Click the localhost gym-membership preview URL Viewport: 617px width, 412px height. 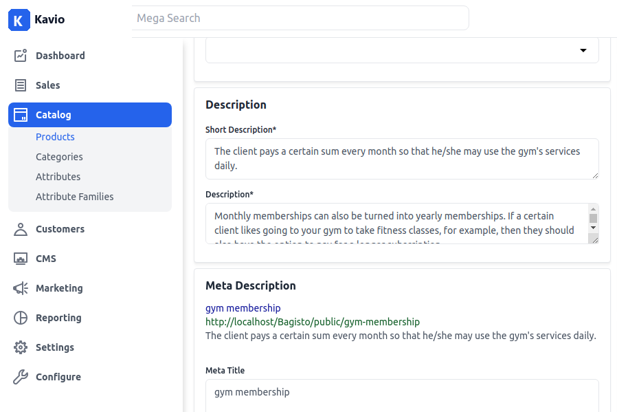pyautogui.click(x=313, y=322)
